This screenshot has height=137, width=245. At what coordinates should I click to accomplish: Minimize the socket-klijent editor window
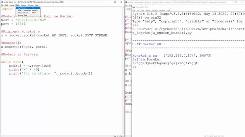(x=109, y=2)
